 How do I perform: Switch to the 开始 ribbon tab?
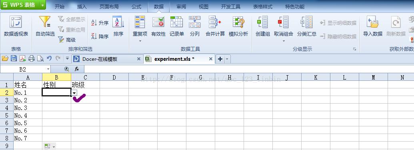point(60,7)
